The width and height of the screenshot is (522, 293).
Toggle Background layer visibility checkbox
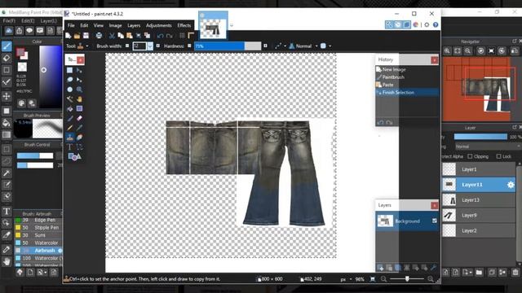coord(435,221)
